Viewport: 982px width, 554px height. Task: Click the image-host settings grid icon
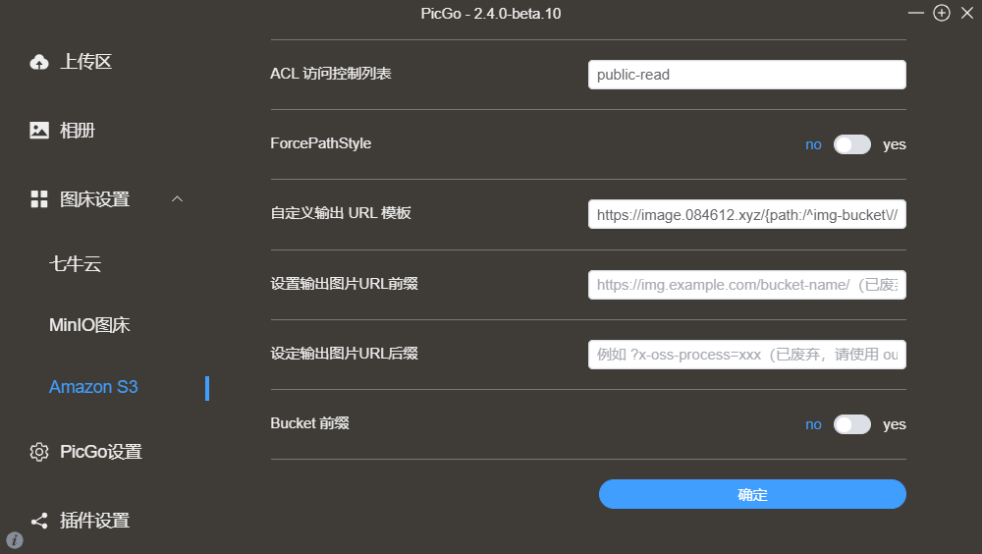click(x=39, y=199)
